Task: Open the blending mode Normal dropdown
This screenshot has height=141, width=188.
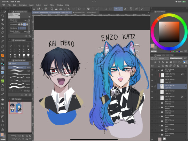Action: pyautogui.click(x=163, y=58)
